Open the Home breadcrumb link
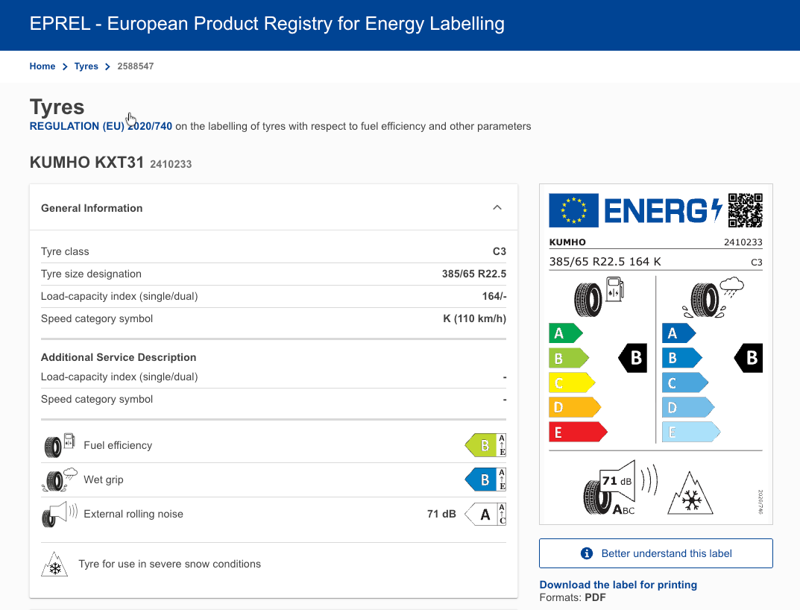The height and width of the screenshot is (610, 800). coord(42,66)
